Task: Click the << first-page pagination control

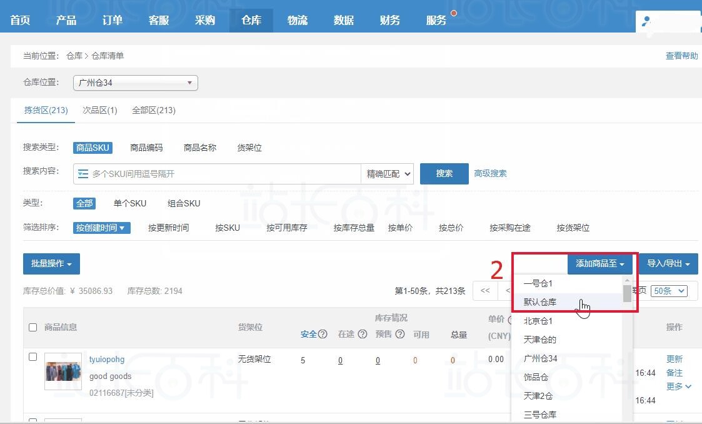Action: 484,291
